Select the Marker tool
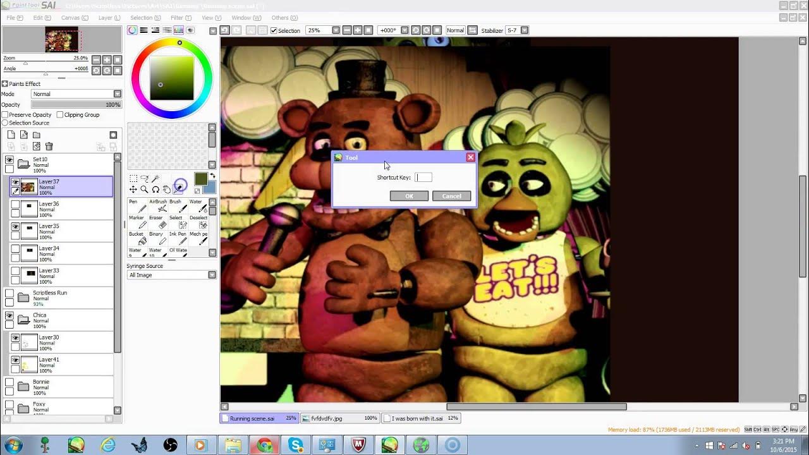Viewport: 809px width, 455px height. [x=137, y=222]
